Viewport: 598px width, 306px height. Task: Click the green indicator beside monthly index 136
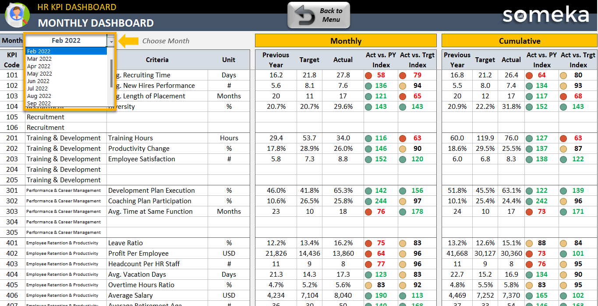368,86
